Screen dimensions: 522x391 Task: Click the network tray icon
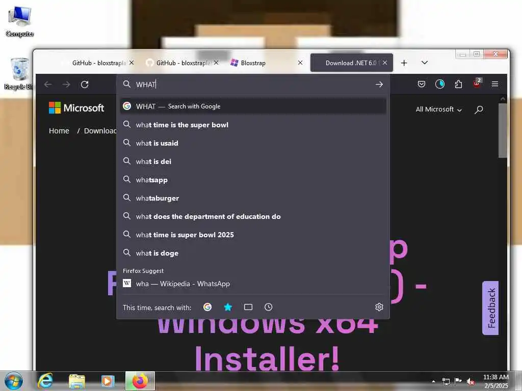(446, 381)
